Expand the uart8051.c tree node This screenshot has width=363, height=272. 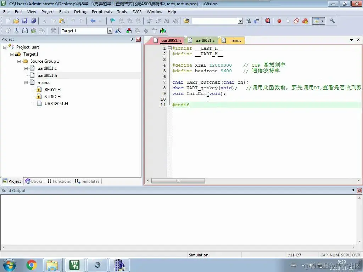[x=26, y=68]
